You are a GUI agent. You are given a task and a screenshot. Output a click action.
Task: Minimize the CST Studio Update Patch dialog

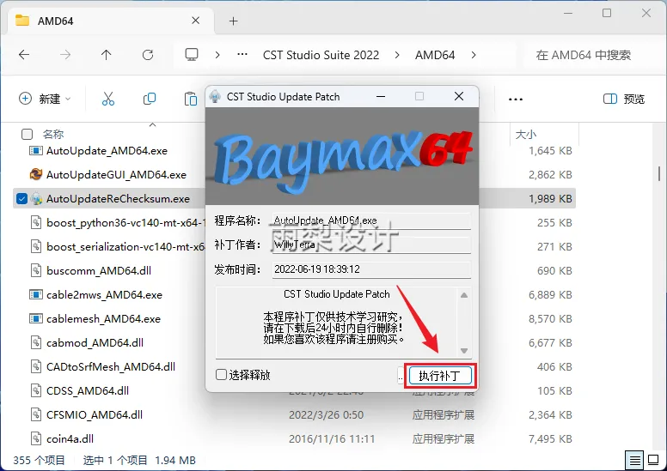pyautogui.click(x=381, y=96)
